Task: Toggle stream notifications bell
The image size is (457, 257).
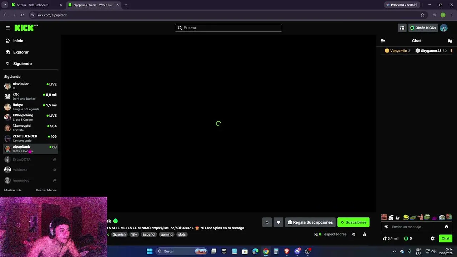Action: (x=267, y=222)
